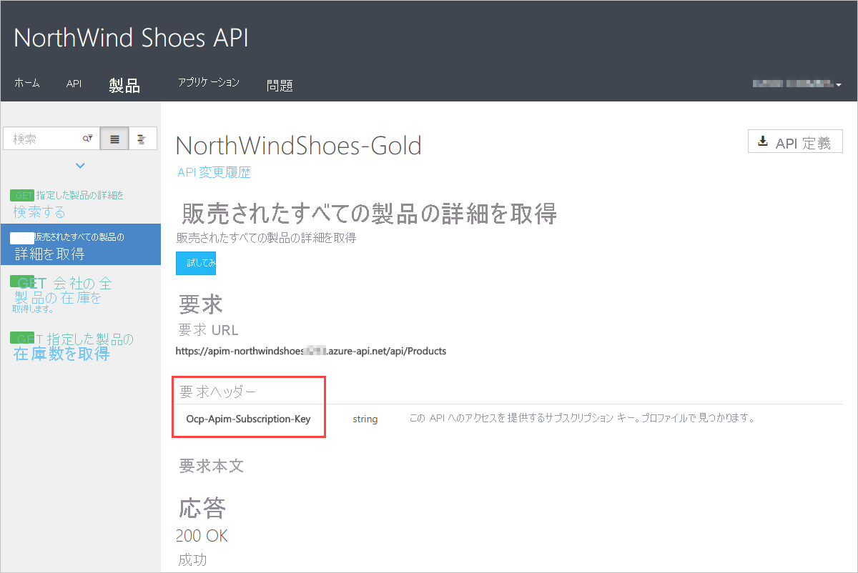
Task: Open search filter options in the sidebar search box
Action: pyautogui.click(x=86, y=138)
